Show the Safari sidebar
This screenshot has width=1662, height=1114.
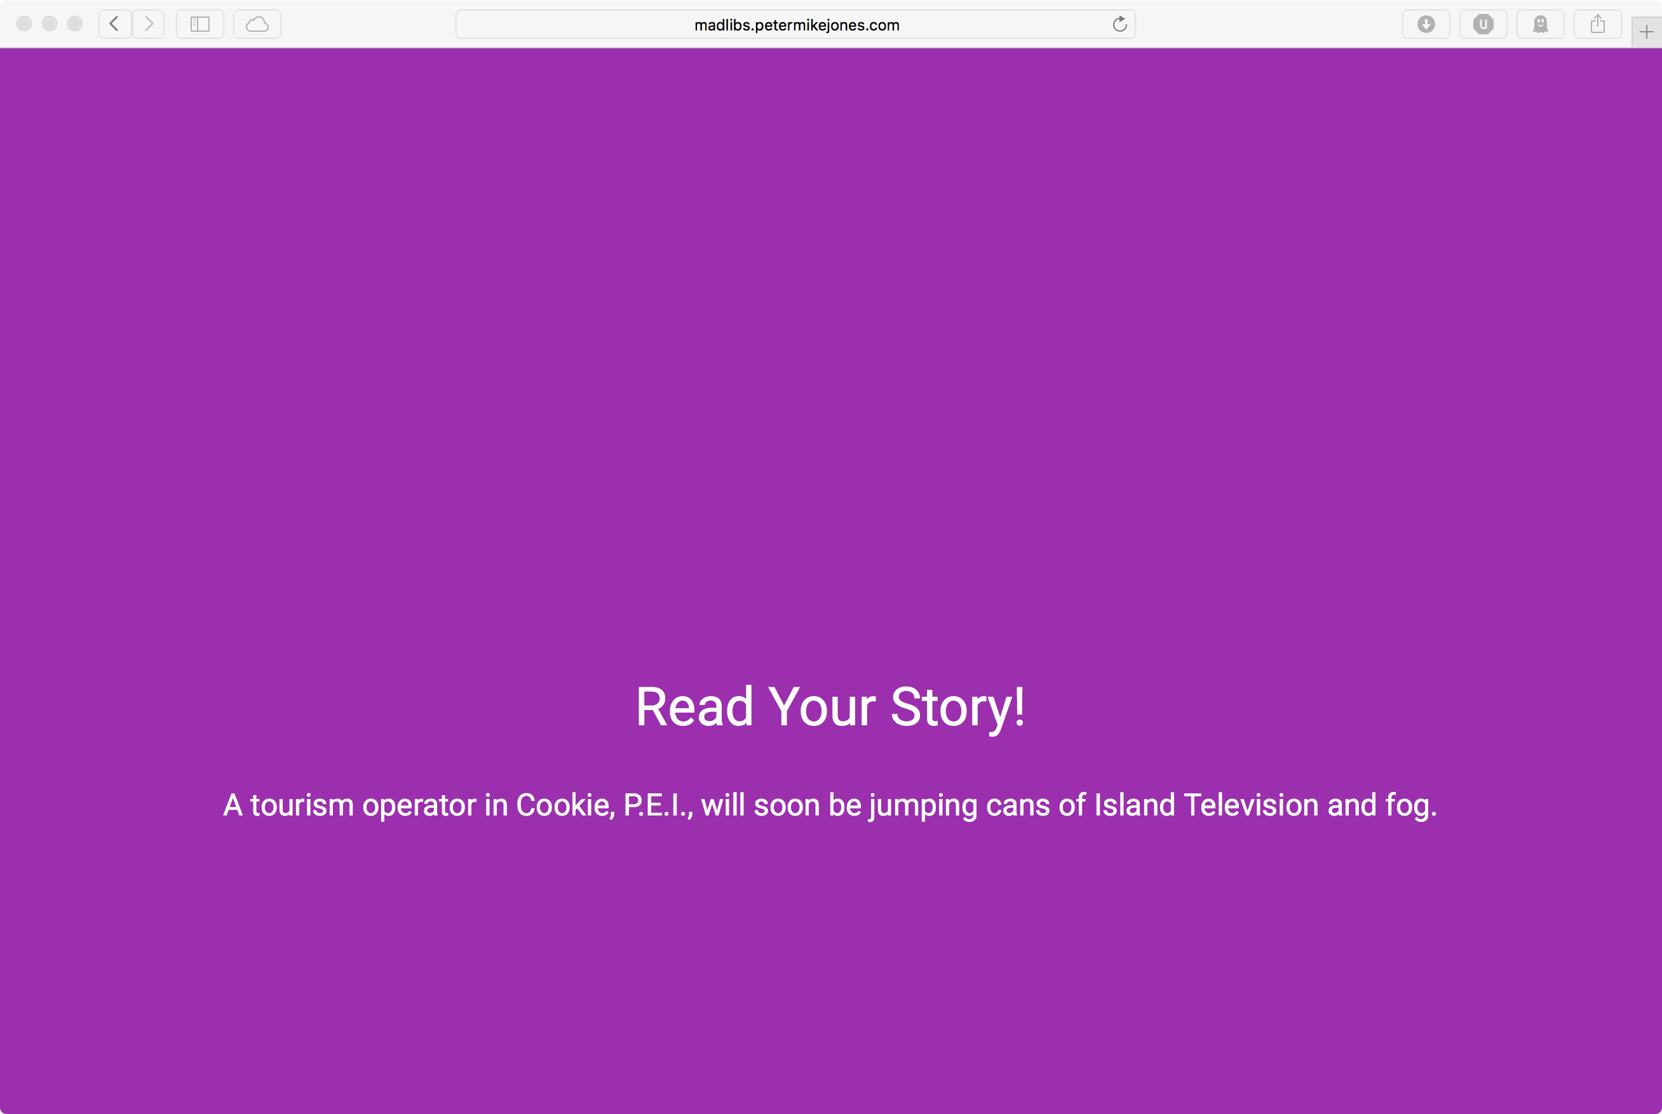[x=199, y=24]
